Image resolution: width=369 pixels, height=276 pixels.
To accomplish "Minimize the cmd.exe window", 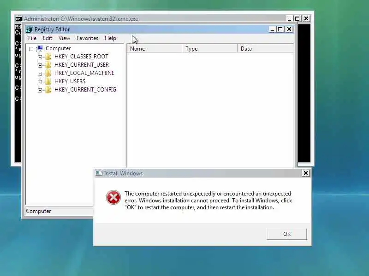I will coord(289,18).
